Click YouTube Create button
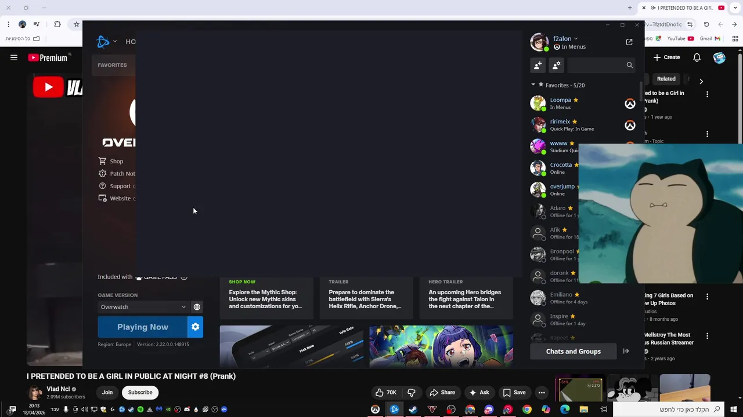743x417 pixels. (666, 57)
